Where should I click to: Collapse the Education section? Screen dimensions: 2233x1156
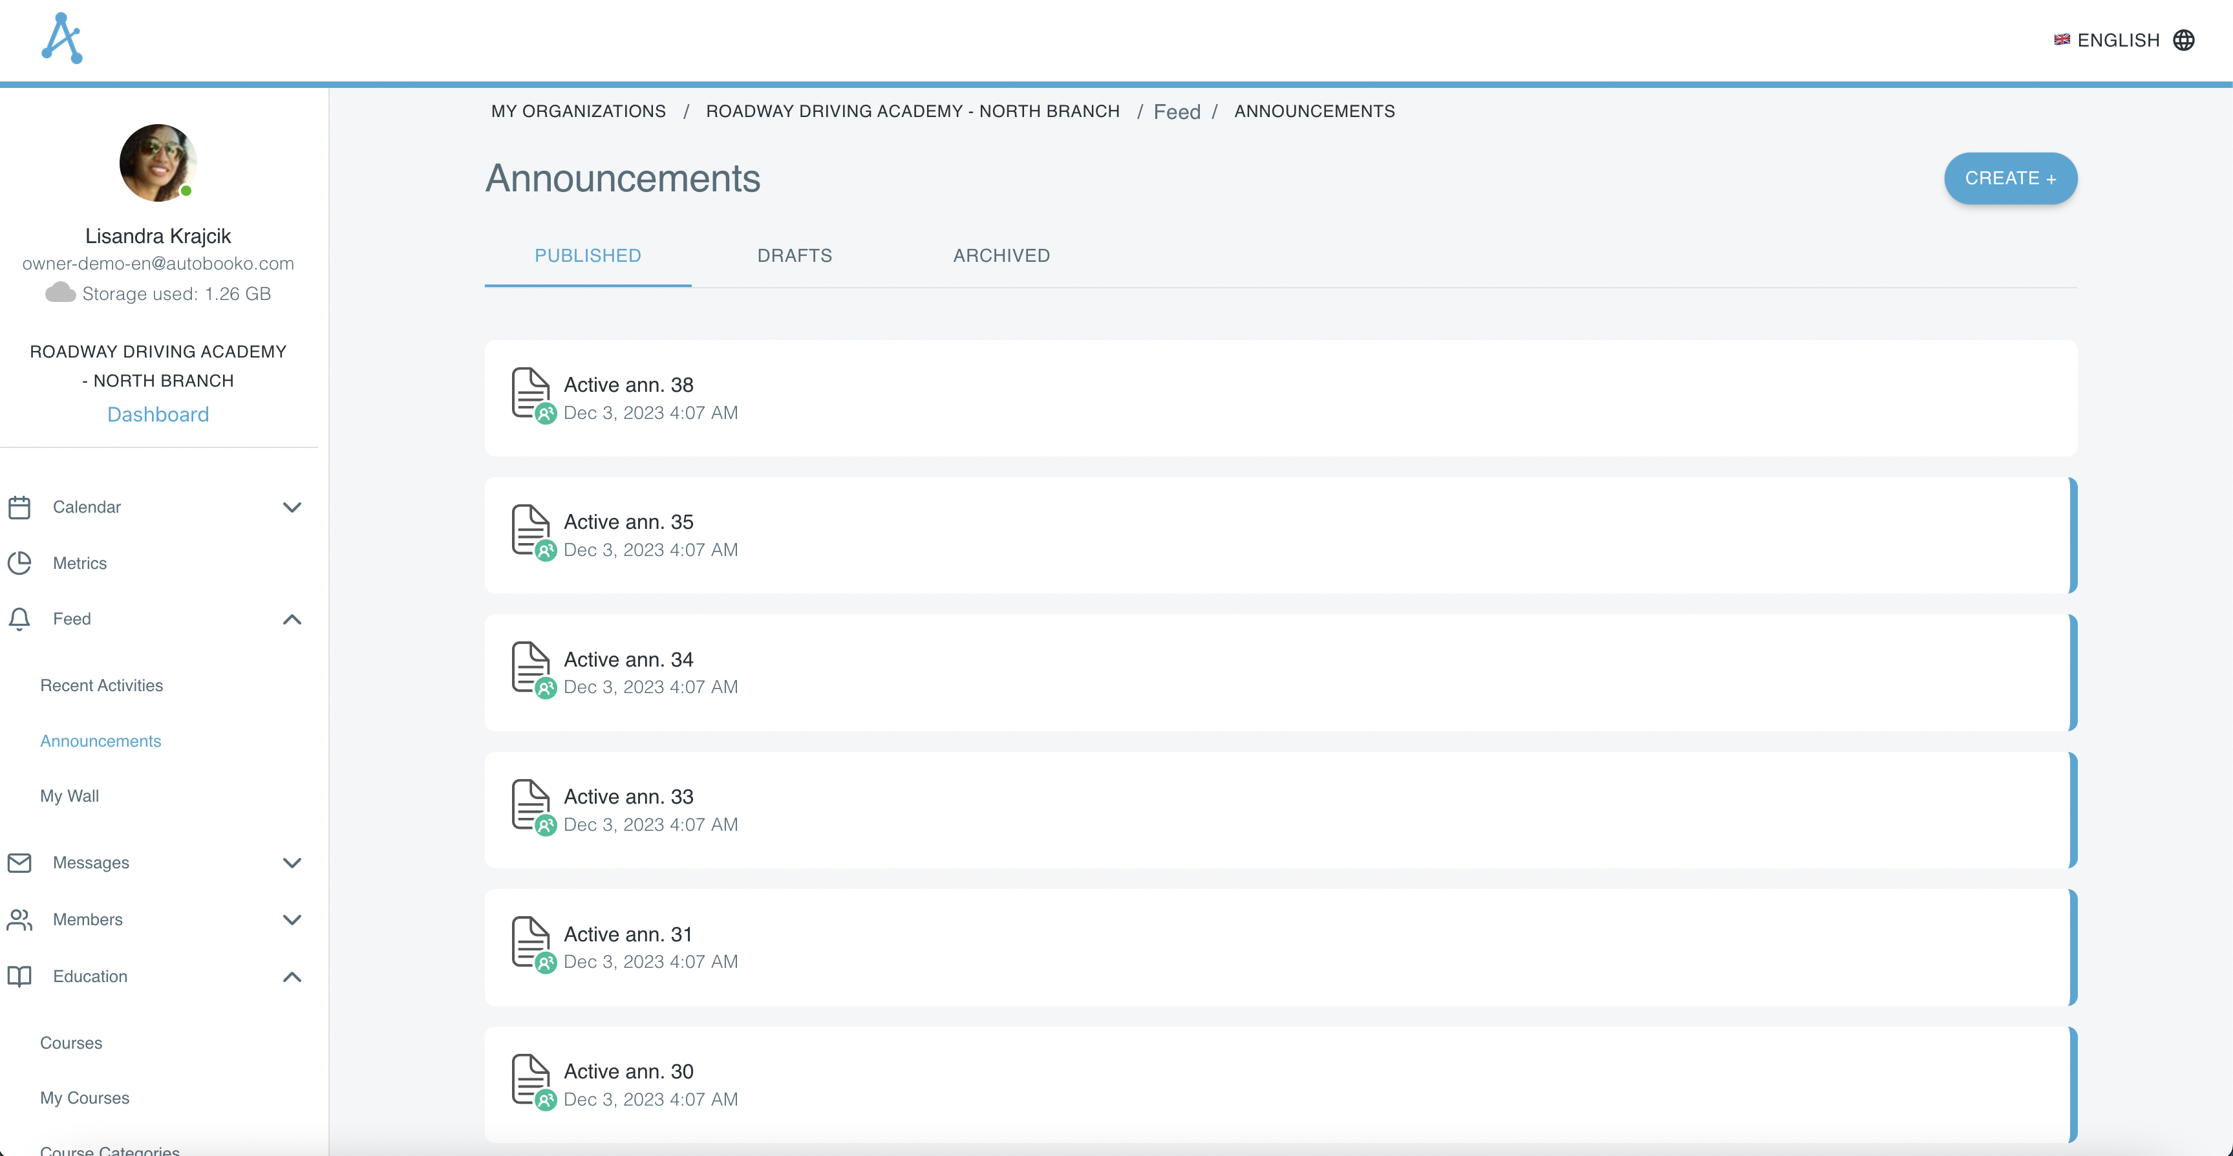(292, 976)
